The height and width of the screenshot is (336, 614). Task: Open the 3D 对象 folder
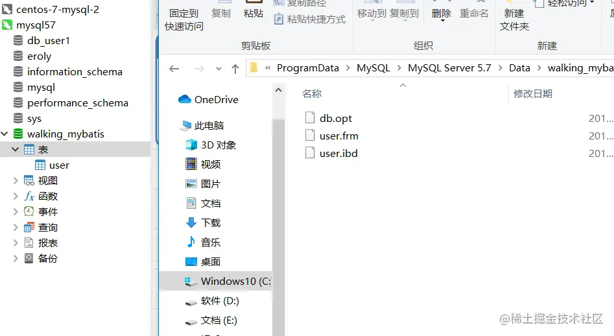218,145
